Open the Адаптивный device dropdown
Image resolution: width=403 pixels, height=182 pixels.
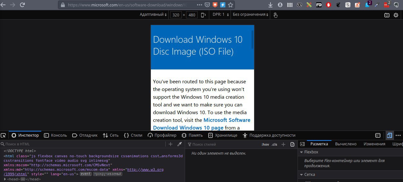(x=153, y=14)
